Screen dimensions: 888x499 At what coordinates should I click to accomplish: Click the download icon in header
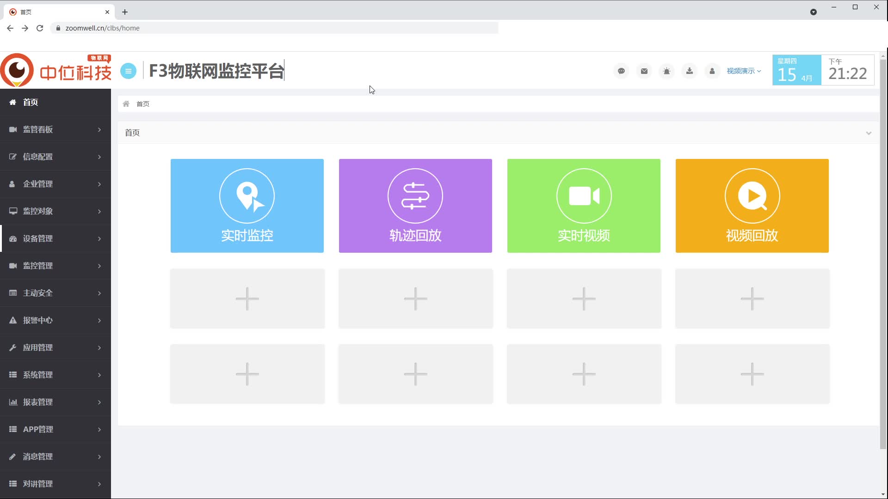point(689,71)
